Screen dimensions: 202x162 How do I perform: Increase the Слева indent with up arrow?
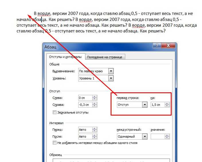click(x=95, y=97)
